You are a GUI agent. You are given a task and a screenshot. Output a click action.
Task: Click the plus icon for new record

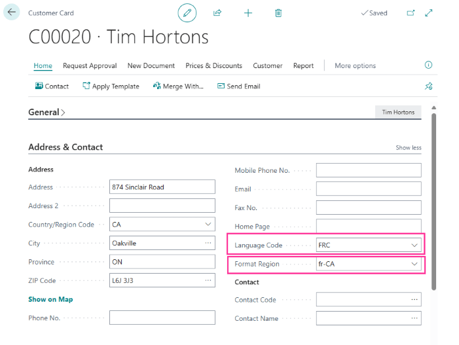pyautogui.click(x=248, y=13)
